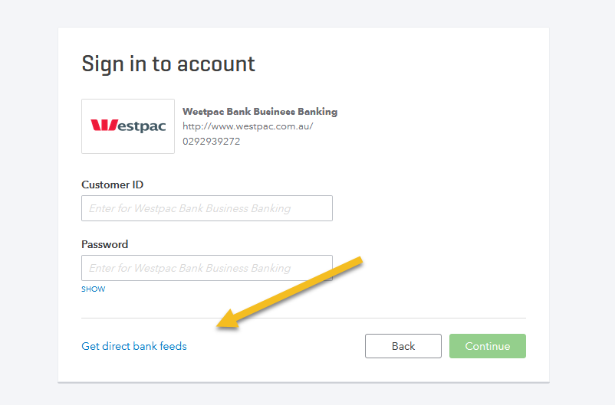Toggle SHOW to reveal the password

click(94, 289)
